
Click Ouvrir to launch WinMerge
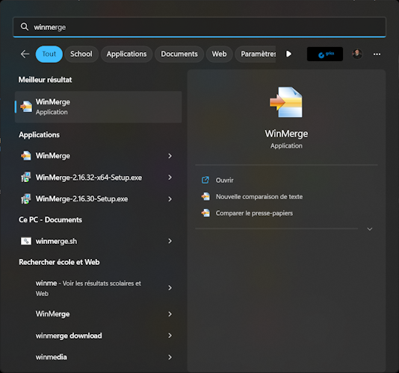click(224, 180)
